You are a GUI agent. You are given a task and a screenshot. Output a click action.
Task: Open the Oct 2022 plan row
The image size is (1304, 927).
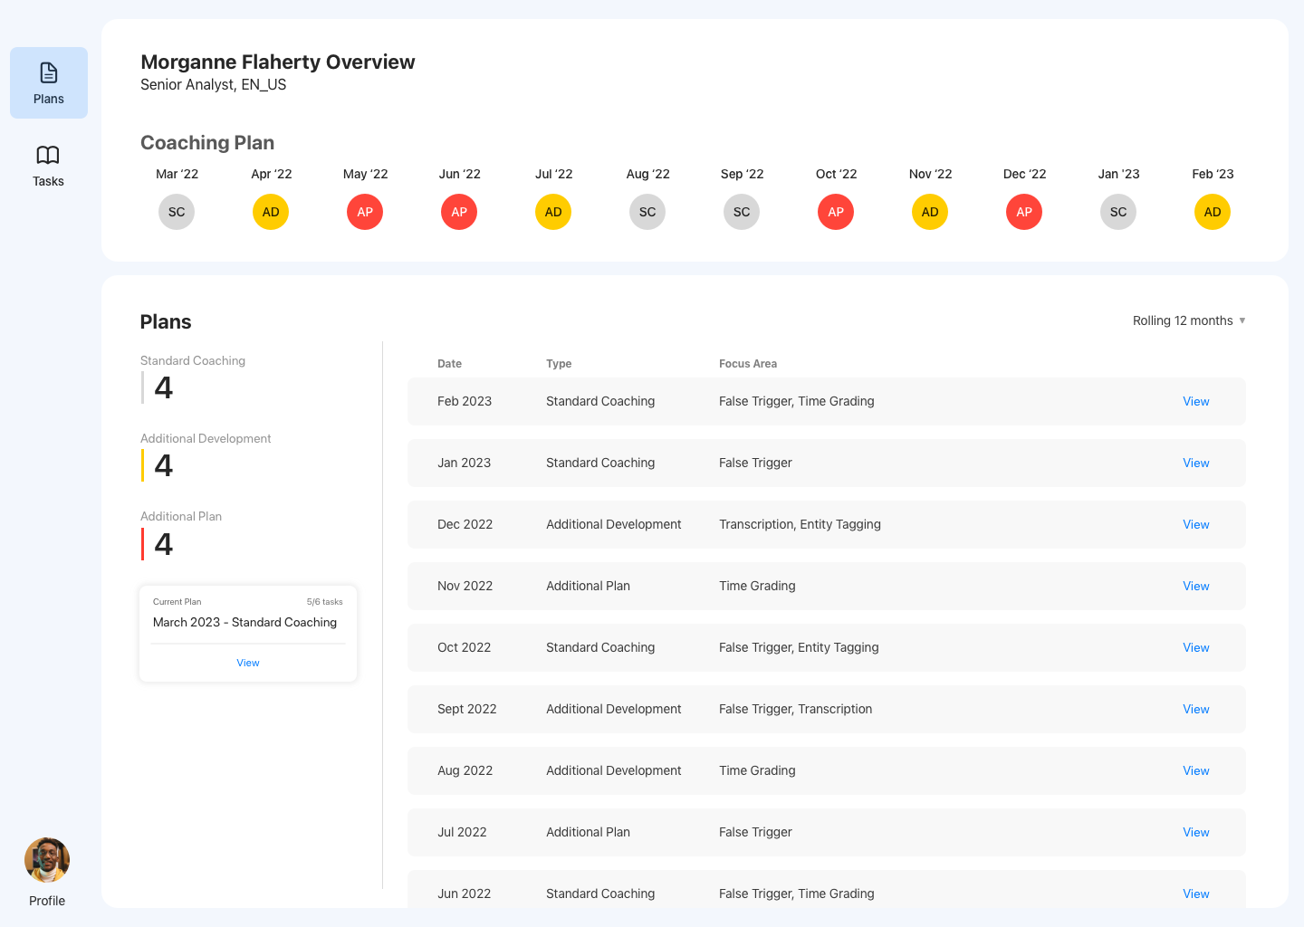click(1195, 647)
